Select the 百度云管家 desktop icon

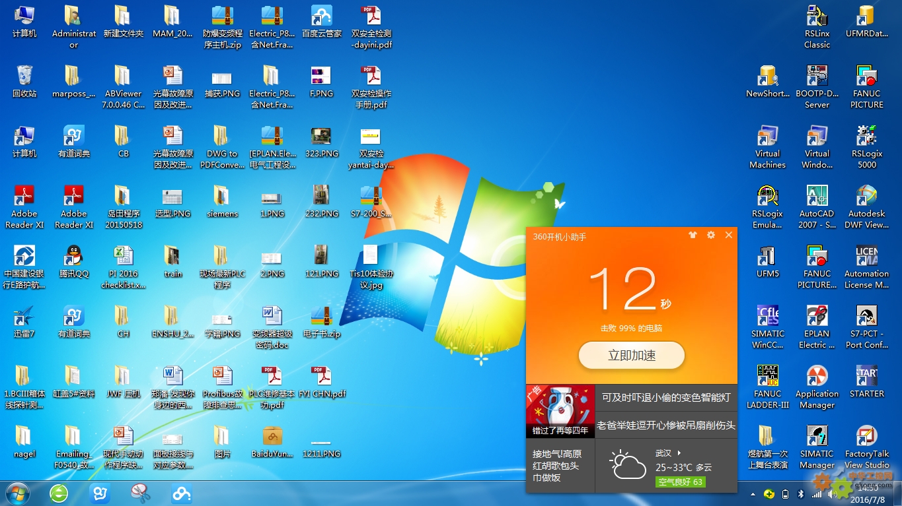(x=322, y=22)
